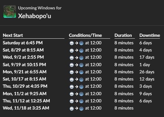The width and height of the screenshot is (164, 117).
Task: Click the rain weather icon in Wed, 9/2 row
Action: [x=81, y=57]
